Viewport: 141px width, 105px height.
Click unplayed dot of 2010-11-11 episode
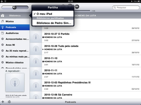click(43, 74)
